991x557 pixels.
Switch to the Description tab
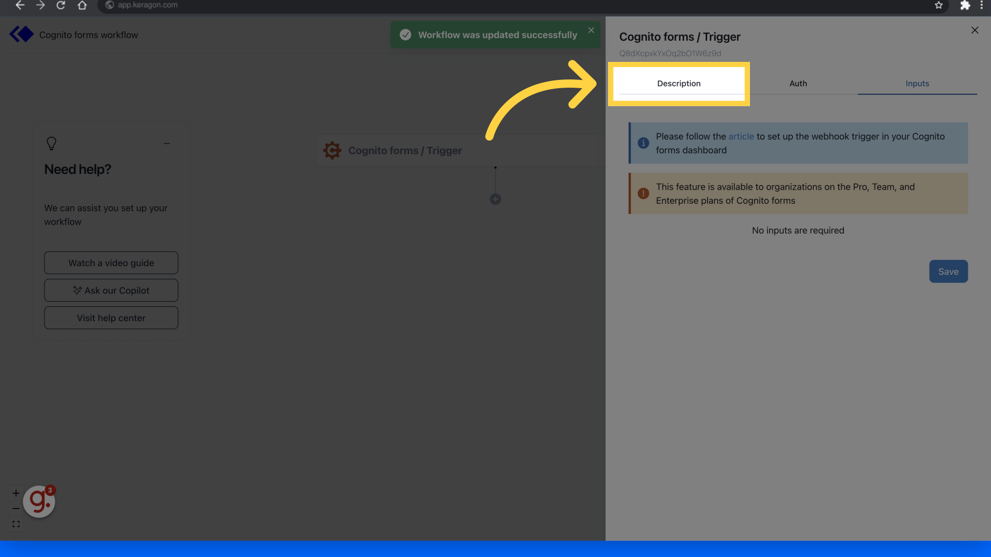679,83
